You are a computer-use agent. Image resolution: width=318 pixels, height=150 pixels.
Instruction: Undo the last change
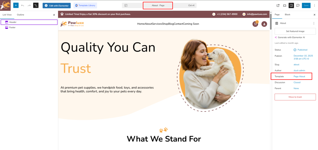click(22, 5)
